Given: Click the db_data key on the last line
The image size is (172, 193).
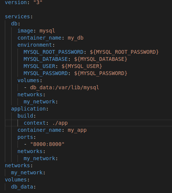Looking at the screenshot, I should point(22,187).
